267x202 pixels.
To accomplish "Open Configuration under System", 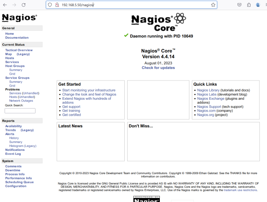I will 16,186.
